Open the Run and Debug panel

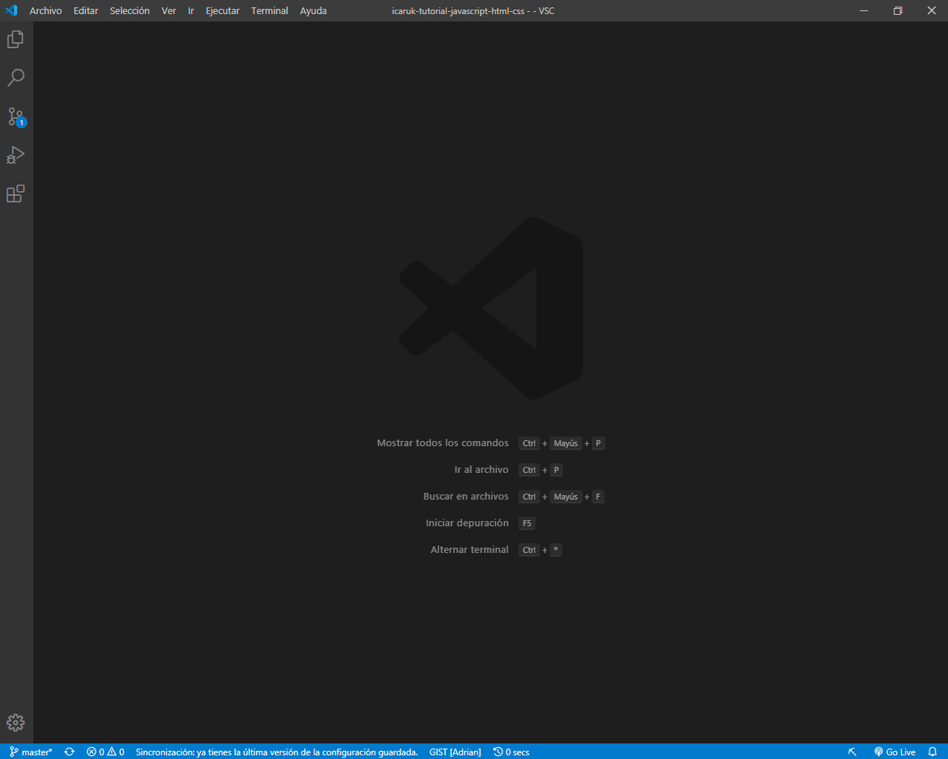point(16,155)
